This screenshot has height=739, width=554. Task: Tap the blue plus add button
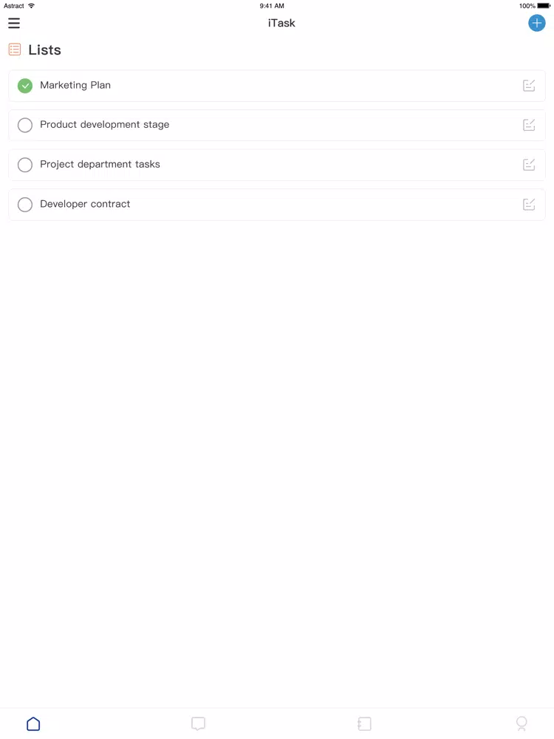click(x=536, y=23)
